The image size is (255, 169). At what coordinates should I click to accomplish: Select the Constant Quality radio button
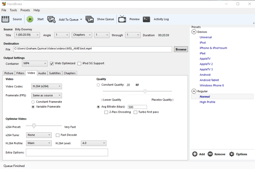point(99,85)
